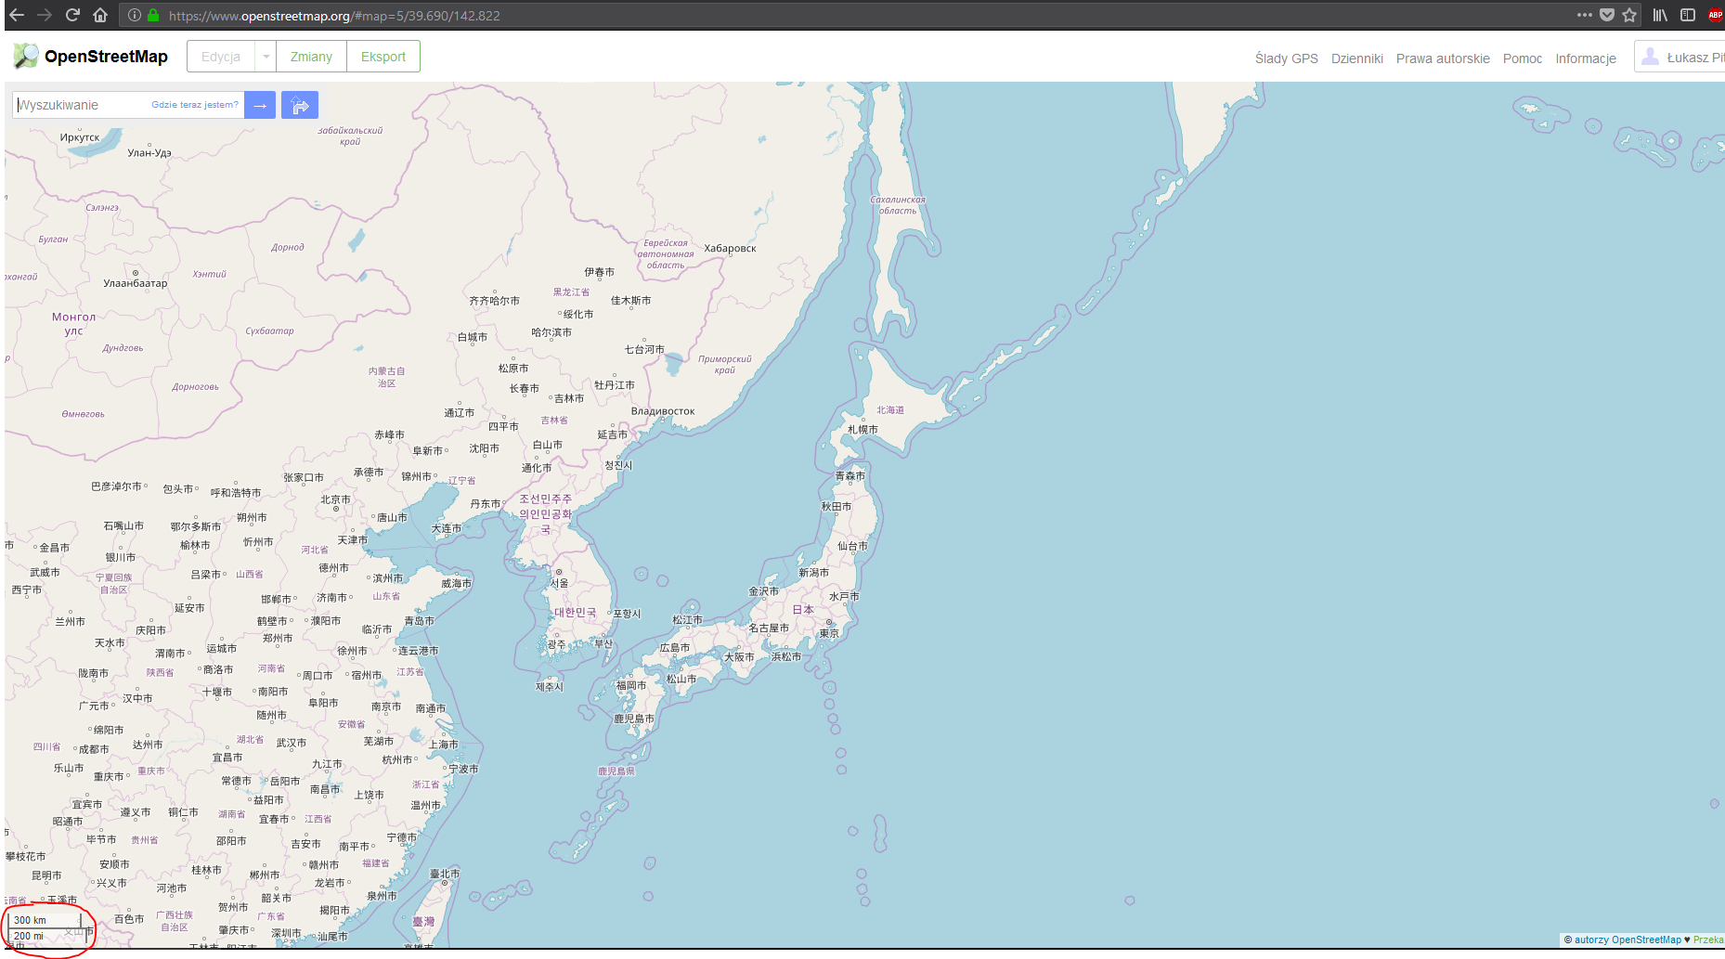This screenshot has height=959, width=1725.
Task: Click the Eksport button
Action: click(383, 56)
